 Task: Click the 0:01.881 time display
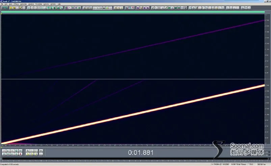pyautogui.click(x=141, y=153)
